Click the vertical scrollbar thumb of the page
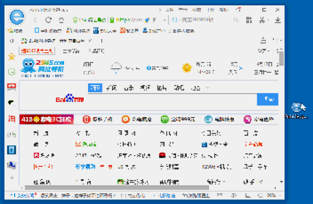The width and height of the screenshot is (313, 204). (x=282, y=59)
